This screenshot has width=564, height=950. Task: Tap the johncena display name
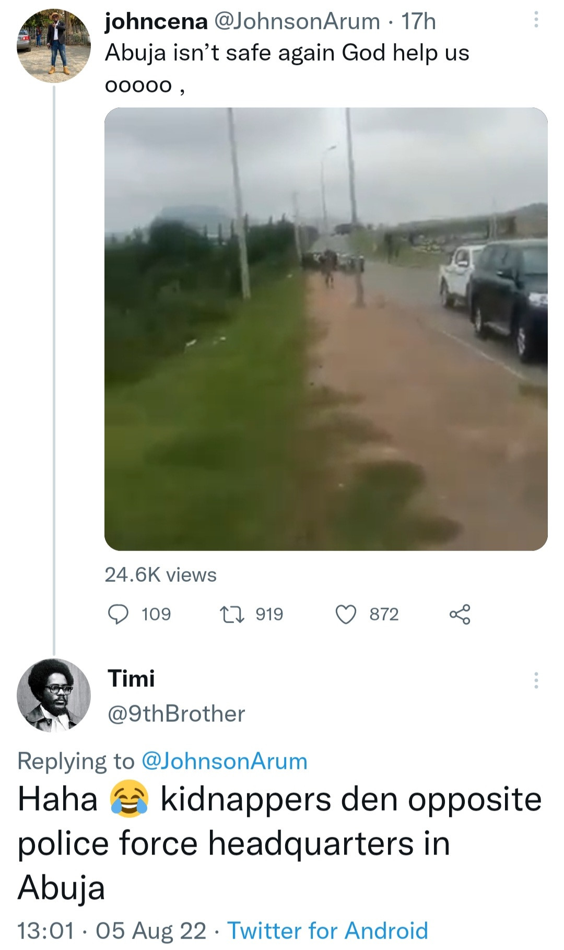[156, 21]
